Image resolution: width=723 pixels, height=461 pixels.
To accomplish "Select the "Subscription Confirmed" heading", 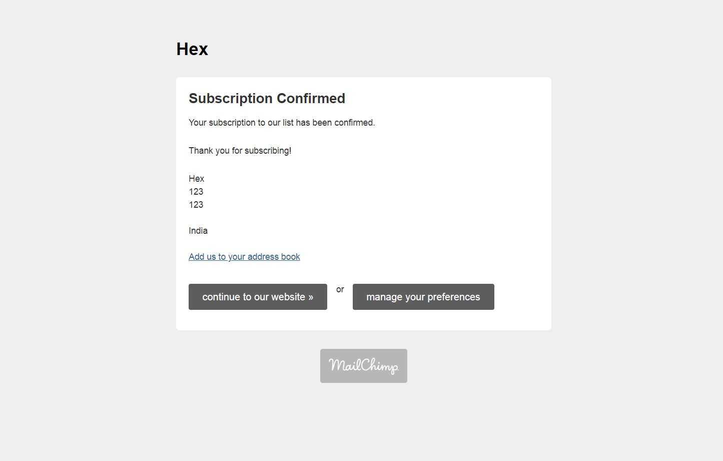I will tap(267, 98).
